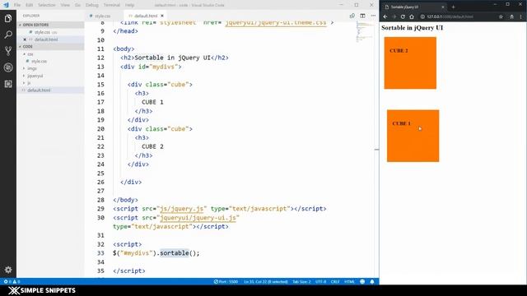The width and height of the screenshot is (527, 296).
Task: Open the Help menu
Action: 130,5
